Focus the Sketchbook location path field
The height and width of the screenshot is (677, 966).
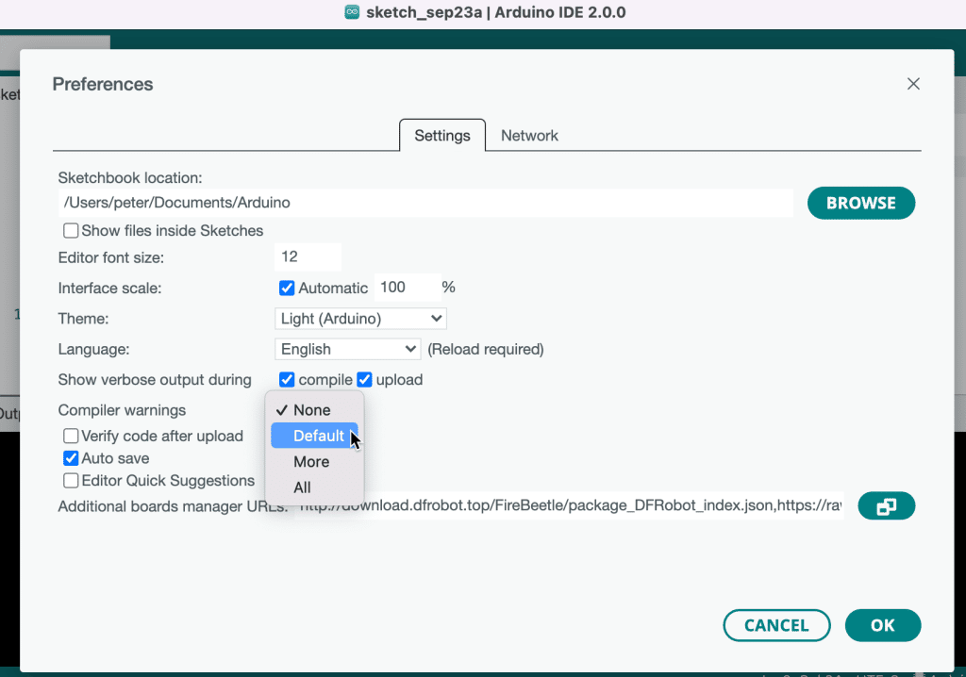click(x=425, y=203)
